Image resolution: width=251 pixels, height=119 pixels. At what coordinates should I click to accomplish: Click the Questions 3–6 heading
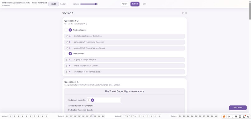pos(71,82)
